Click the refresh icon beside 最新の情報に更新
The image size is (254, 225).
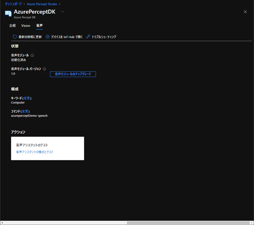click(14, 37)
